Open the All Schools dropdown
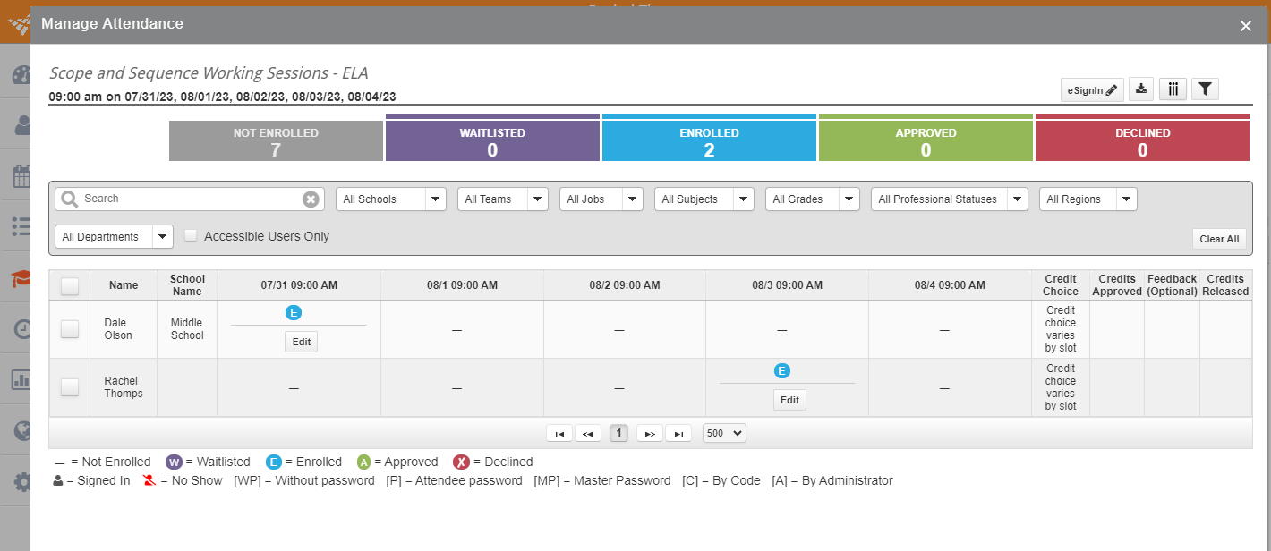Image resolution: width=1271 pixels, height=551 pixels. click(391, 199)
